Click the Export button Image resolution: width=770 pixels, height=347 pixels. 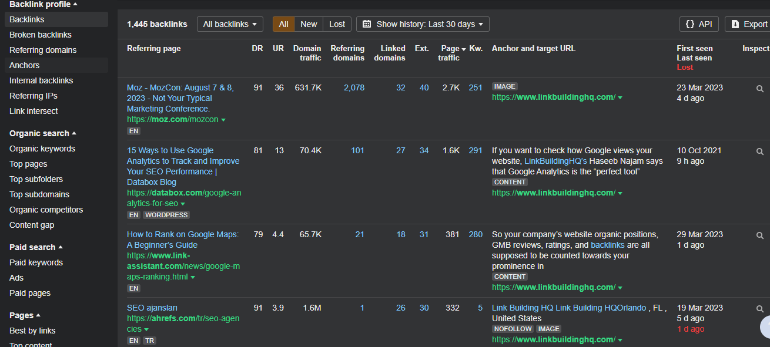click(x=749, y=24)
